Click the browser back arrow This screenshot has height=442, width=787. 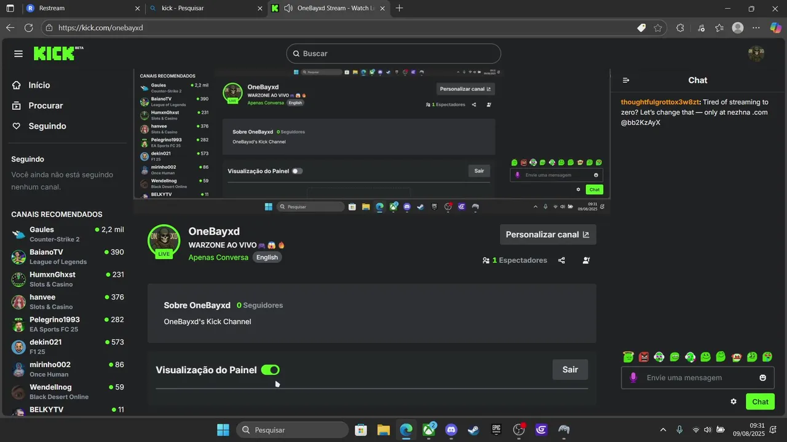[x=10, y=28]
